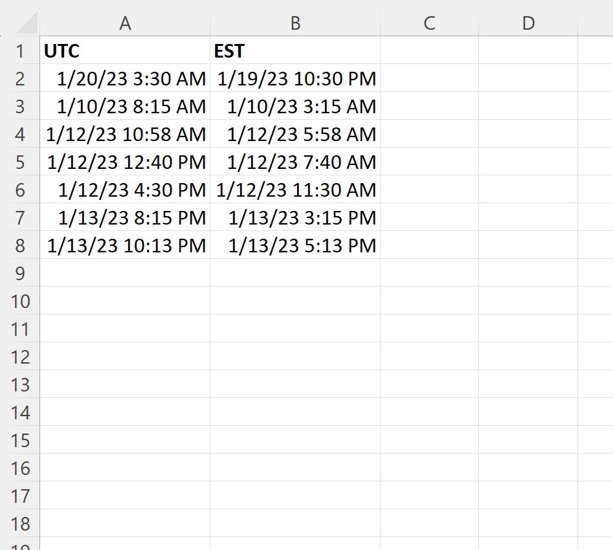The image size is (613, 550).
Task: Click empty cell A9 below the data
Action: click(x=125, y=273)
